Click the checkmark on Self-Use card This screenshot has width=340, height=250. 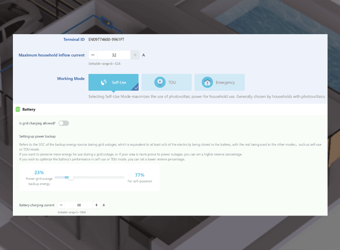[135, 87]
